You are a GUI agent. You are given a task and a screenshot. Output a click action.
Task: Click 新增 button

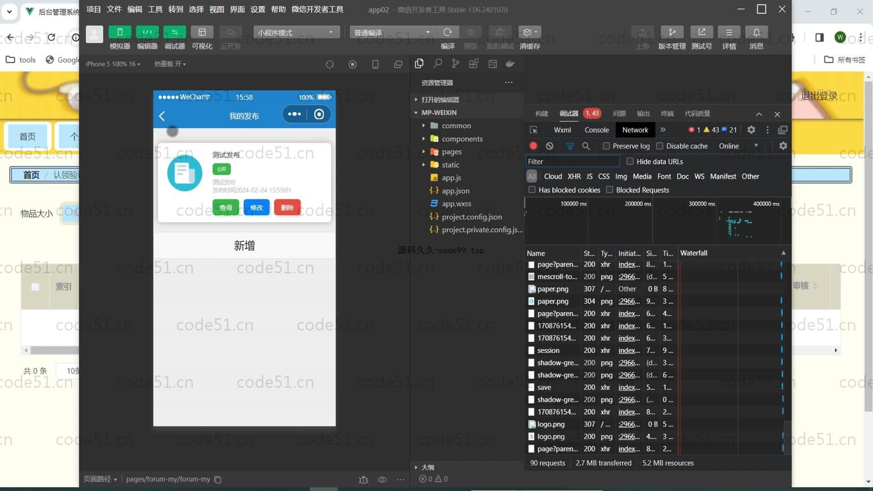(x=244, y=245)
